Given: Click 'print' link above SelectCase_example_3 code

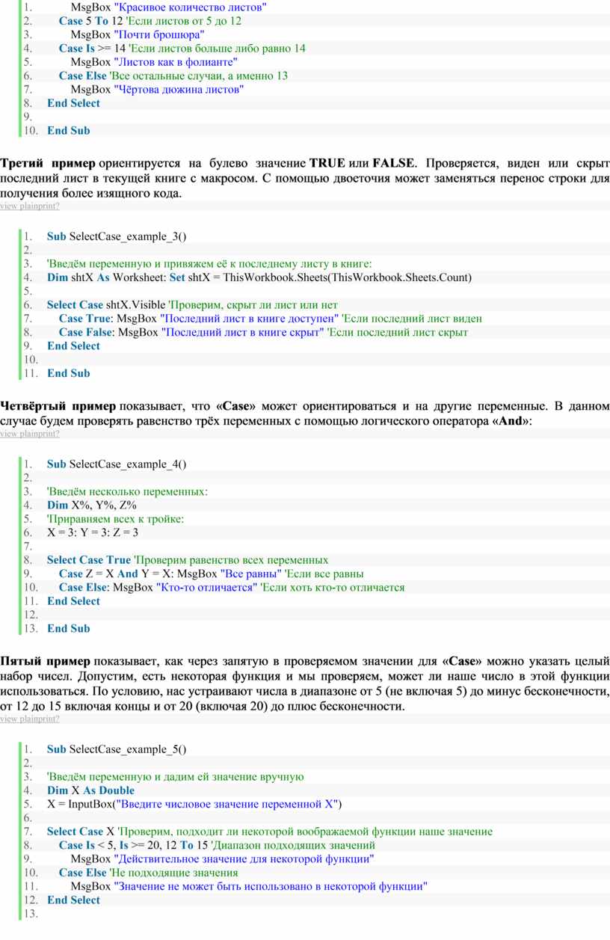Looking at the screenshot, I should point(49,206).
